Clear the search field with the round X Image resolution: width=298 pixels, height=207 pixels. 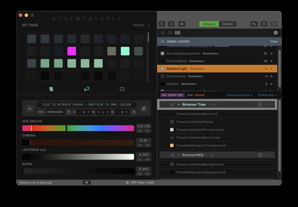pyautogui.click(x=275, y=33)
